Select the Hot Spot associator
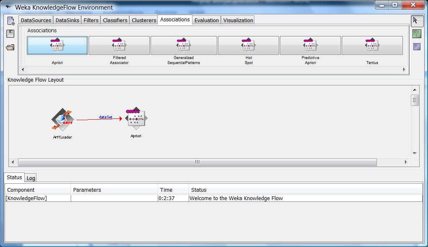428x247 pixels. [x=249, y=45]
